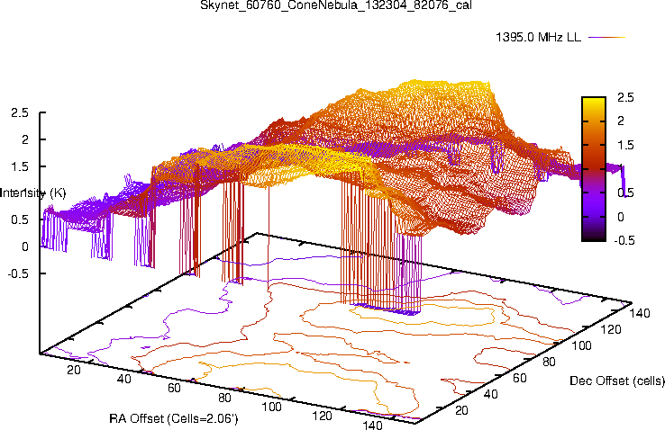Click the 140 tick on the Dec Offset axis
This screenshot has width=665, height=430.
point(640,313)
